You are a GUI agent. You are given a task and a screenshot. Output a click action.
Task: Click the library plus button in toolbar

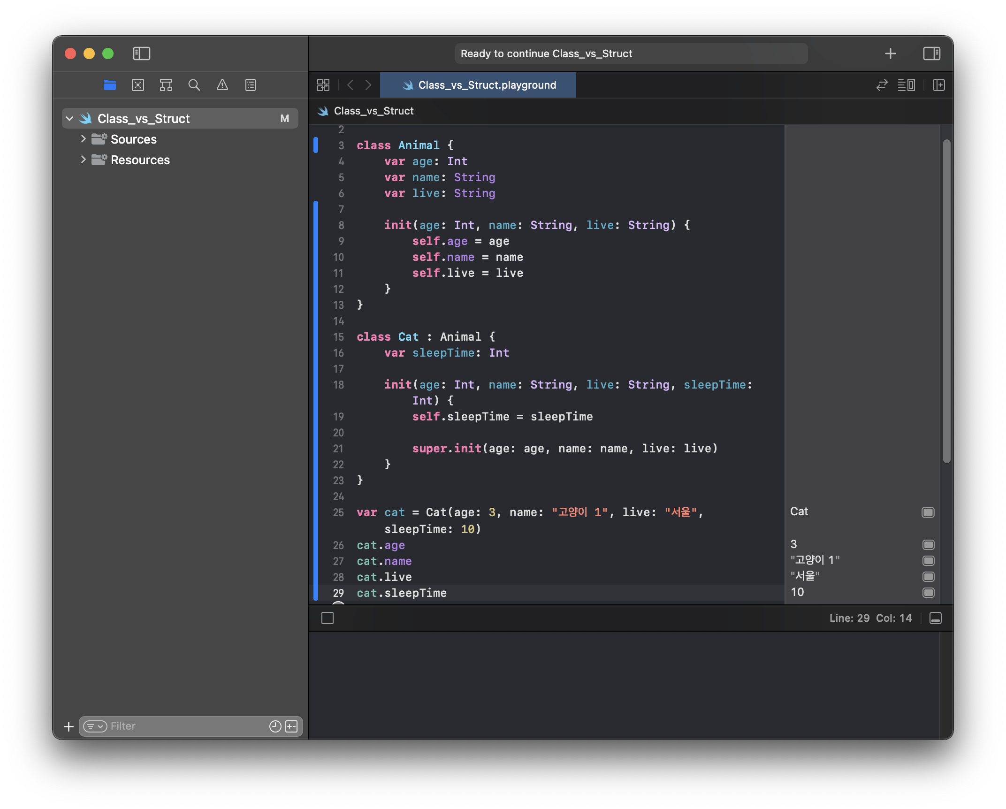(x=890, y=53)
